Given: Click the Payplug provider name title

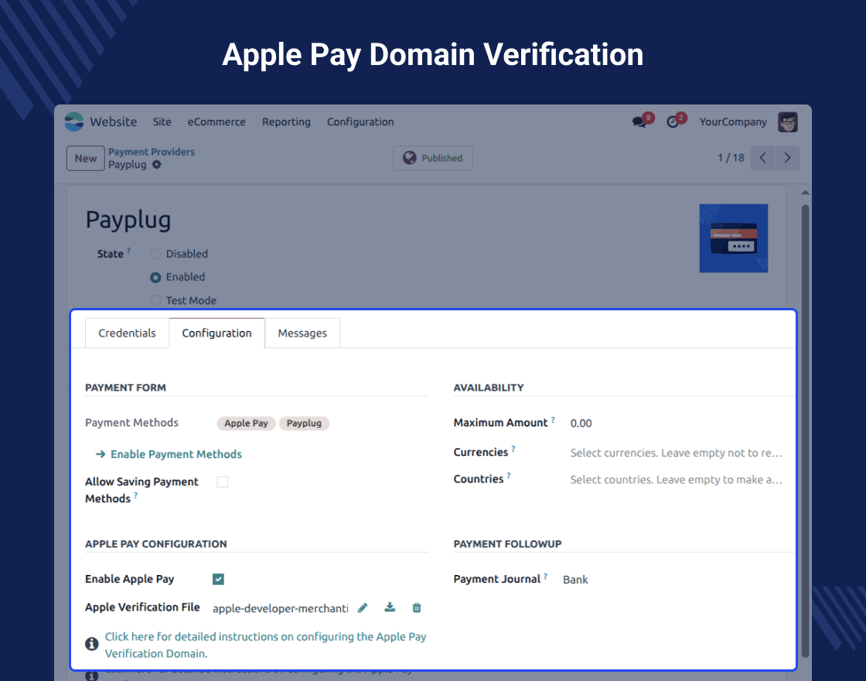Looking at the screenshot, I should pos(128,220).
